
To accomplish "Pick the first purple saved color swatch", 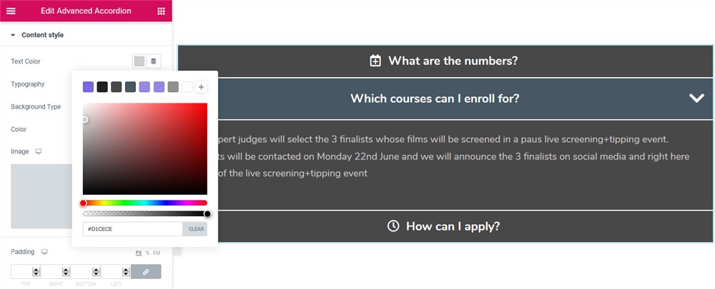I will [88, 86].
